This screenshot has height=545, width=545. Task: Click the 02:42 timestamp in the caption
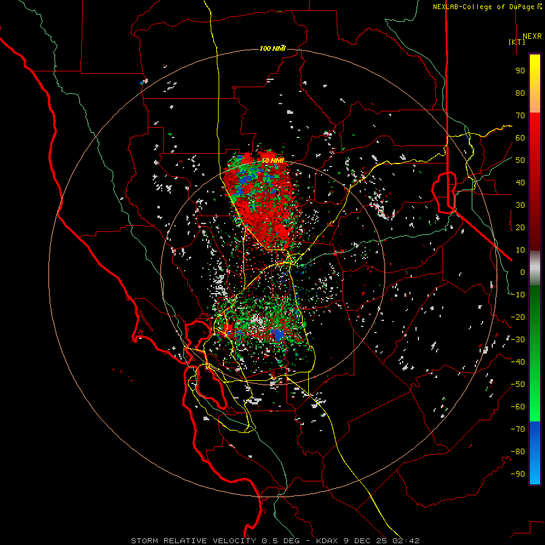(x=406, y=541)
